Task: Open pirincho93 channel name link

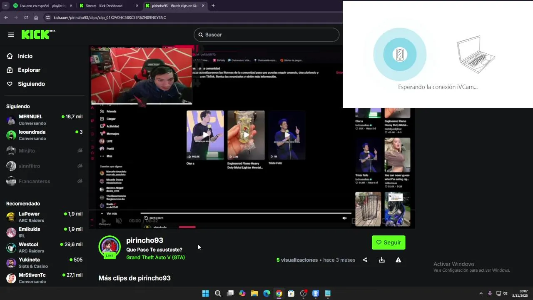Action: (x=144, y=240)
